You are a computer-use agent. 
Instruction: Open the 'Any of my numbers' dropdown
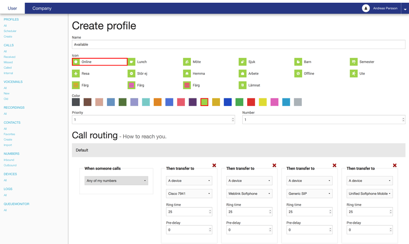coord(116,181)
